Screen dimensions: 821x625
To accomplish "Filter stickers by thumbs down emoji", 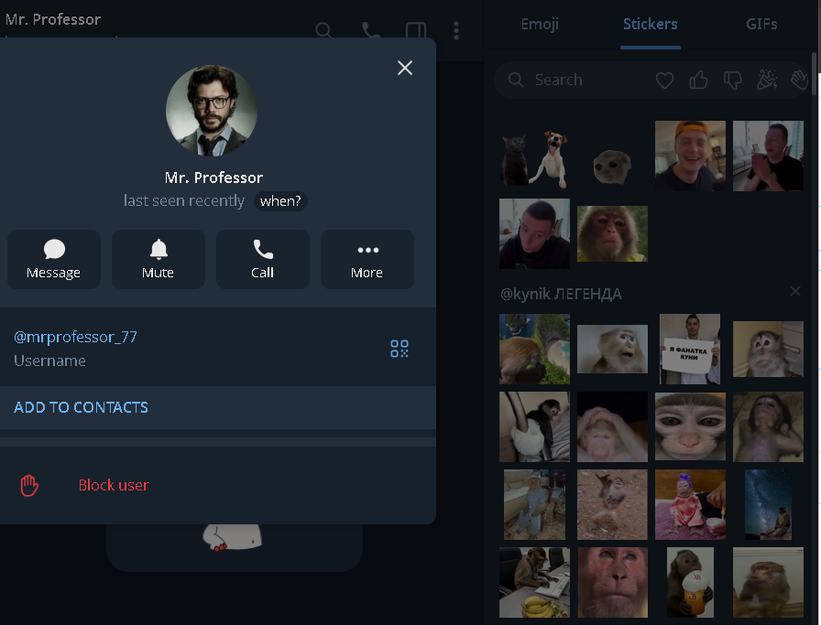I will pos(732,81).
